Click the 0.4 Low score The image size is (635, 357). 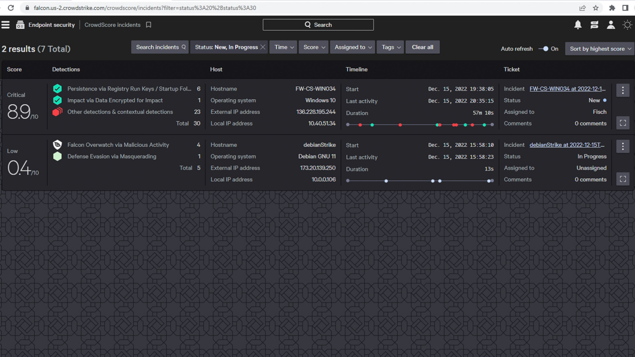[x=22, y=168]
